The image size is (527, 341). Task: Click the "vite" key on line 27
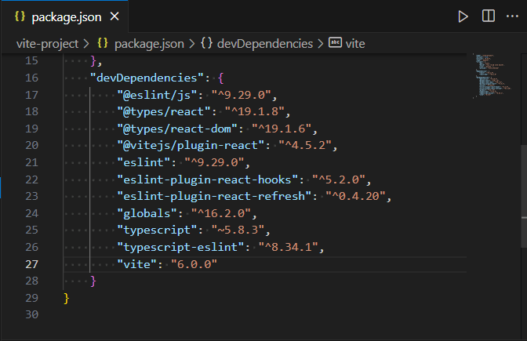click(136, 264)
